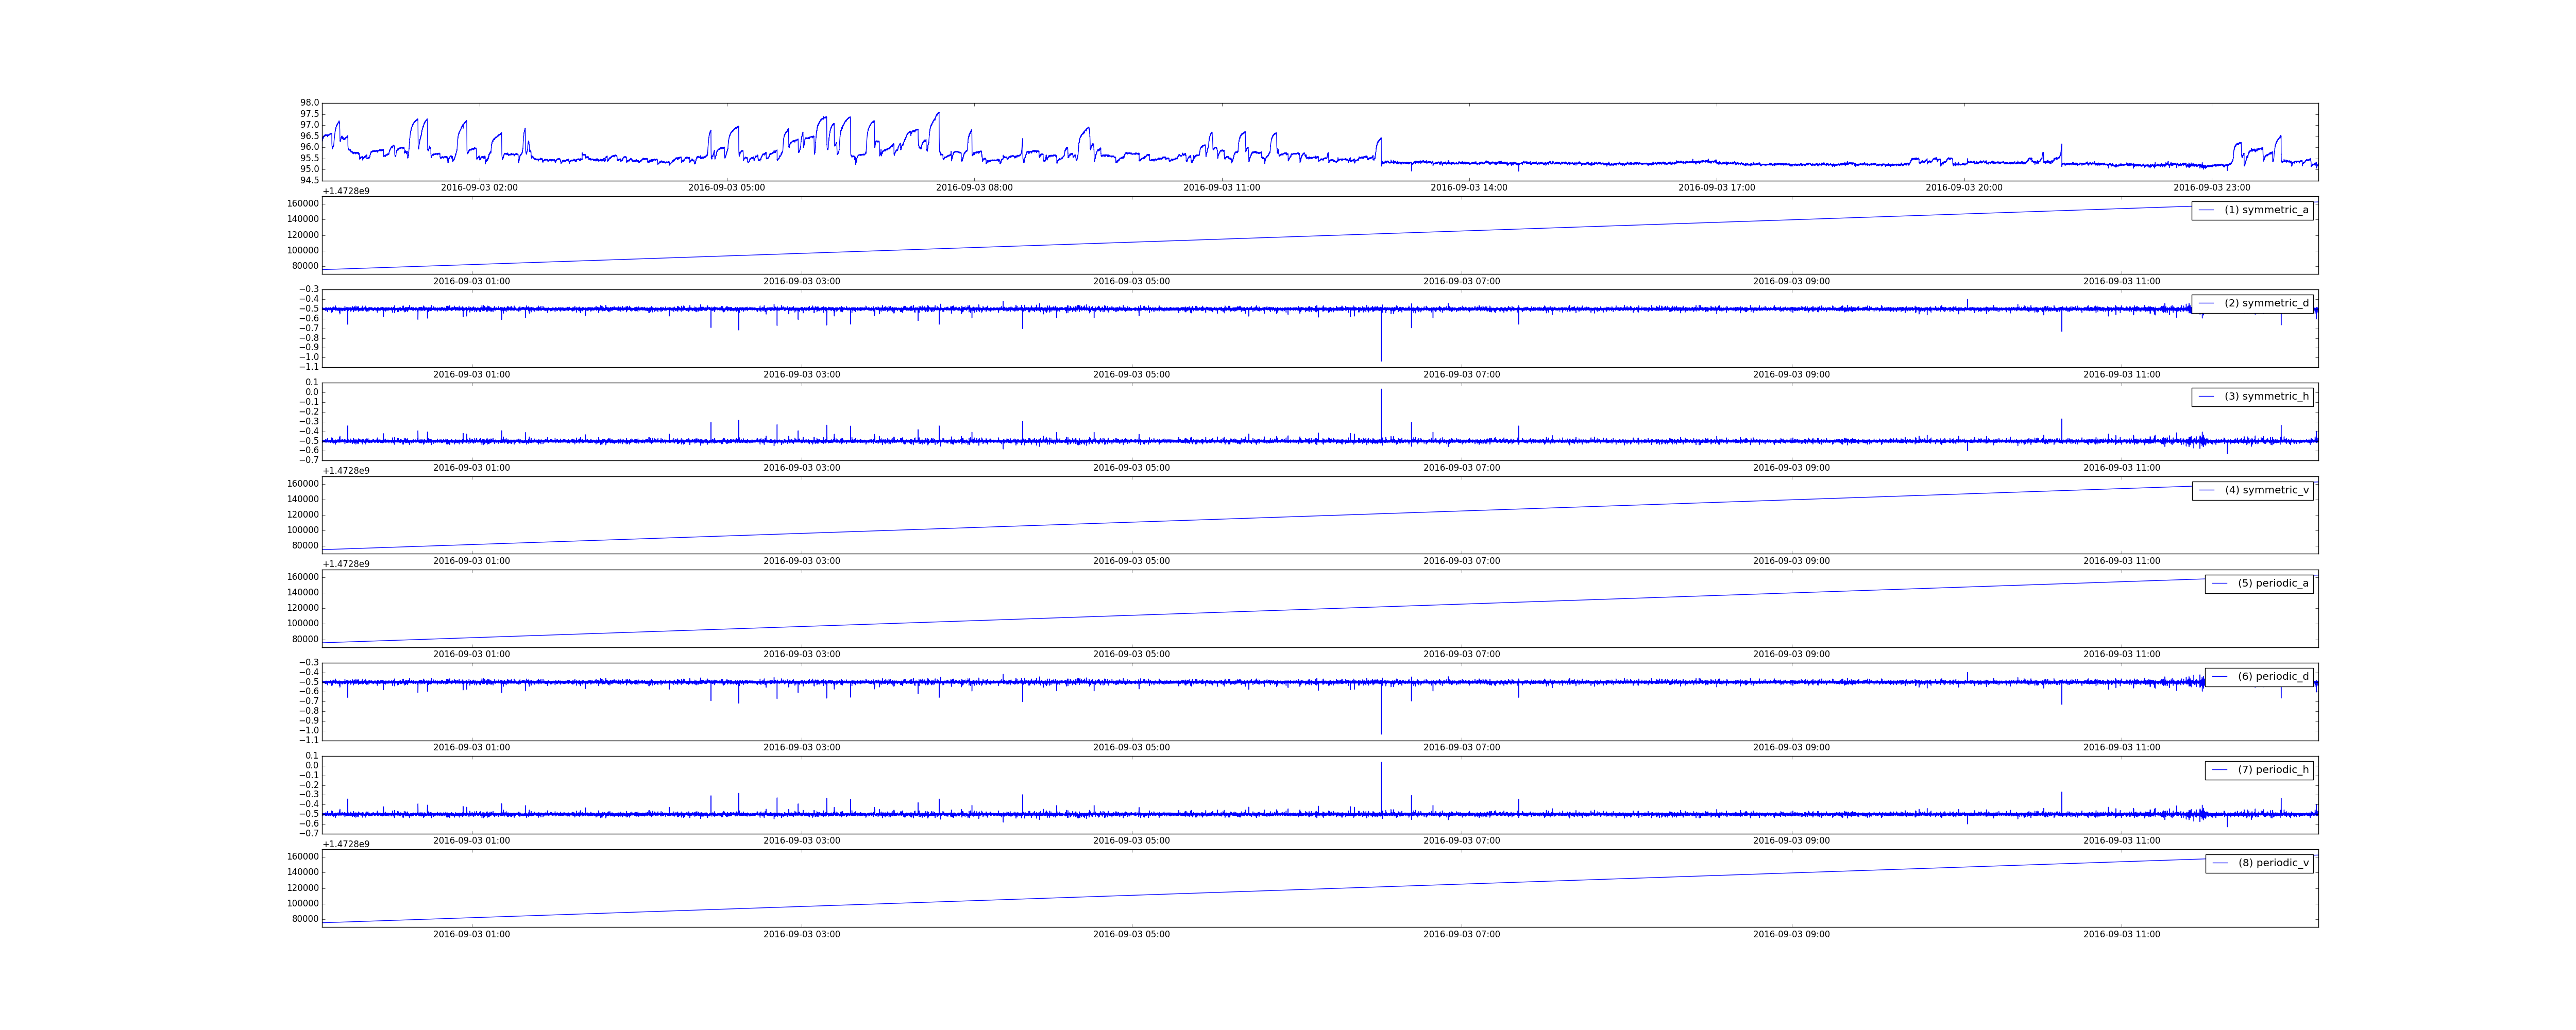Click the 96.5 y-axis tick label
2576x1030 pixels.
[309, 136]
